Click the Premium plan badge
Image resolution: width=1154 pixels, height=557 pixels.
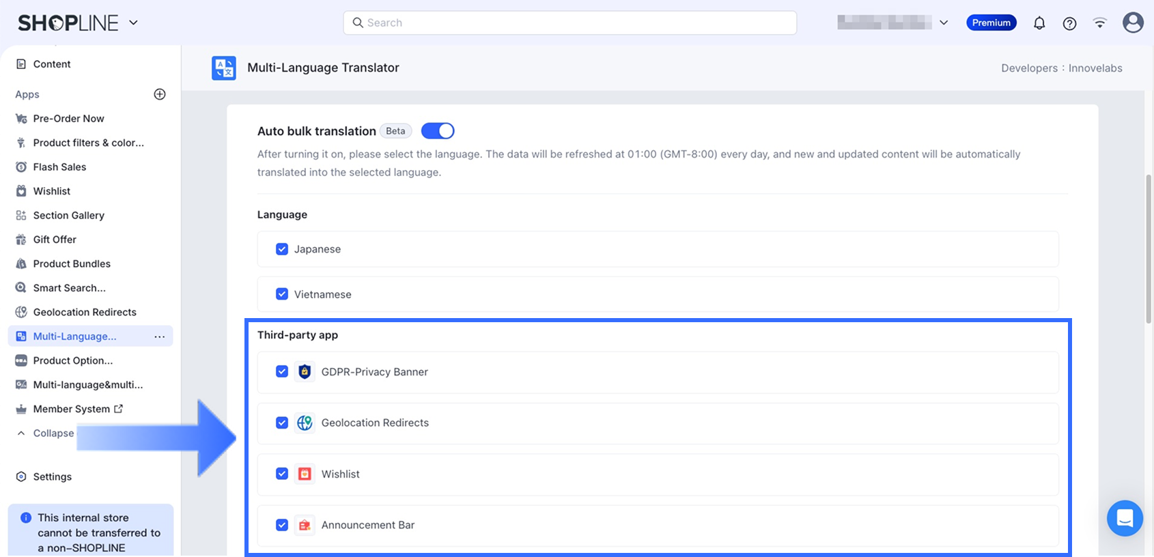[991, 23]
